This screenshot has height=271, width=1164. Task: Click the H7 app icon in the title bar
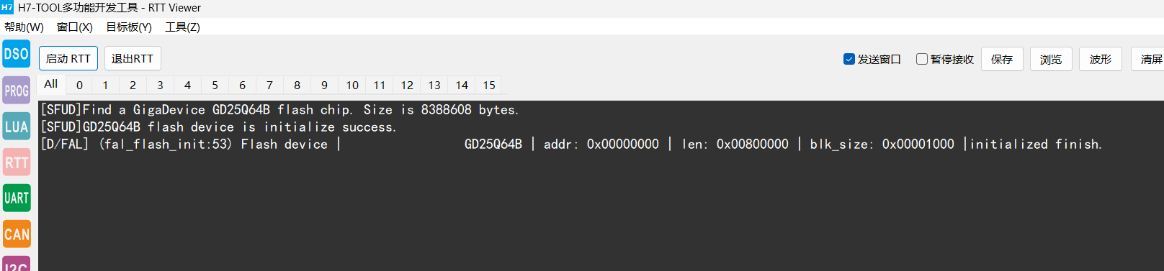tap(6, 7)
